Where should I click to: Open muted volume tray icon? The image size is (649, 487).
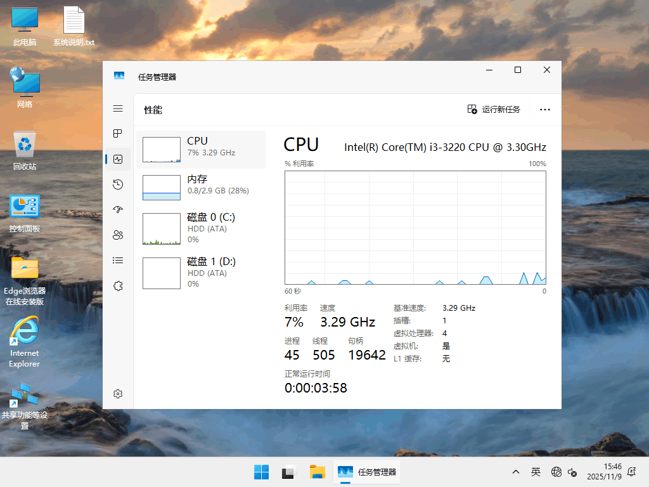pos(572,472)
